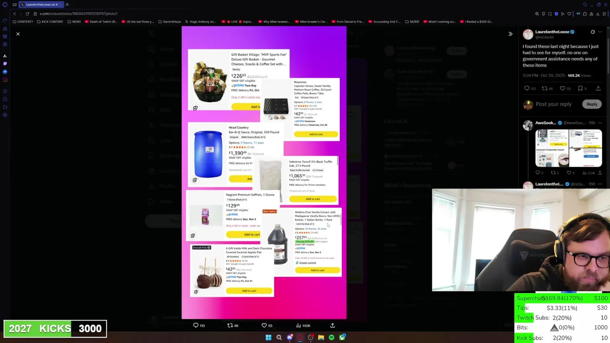The width and height of the screenshot is (610, 343).
Task: Click the pin icon in the browser toolbar
Action: 544,14
